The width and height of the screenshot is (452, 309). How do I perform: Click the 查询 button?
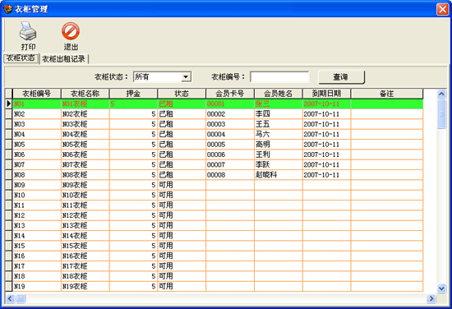pos(341,77)
